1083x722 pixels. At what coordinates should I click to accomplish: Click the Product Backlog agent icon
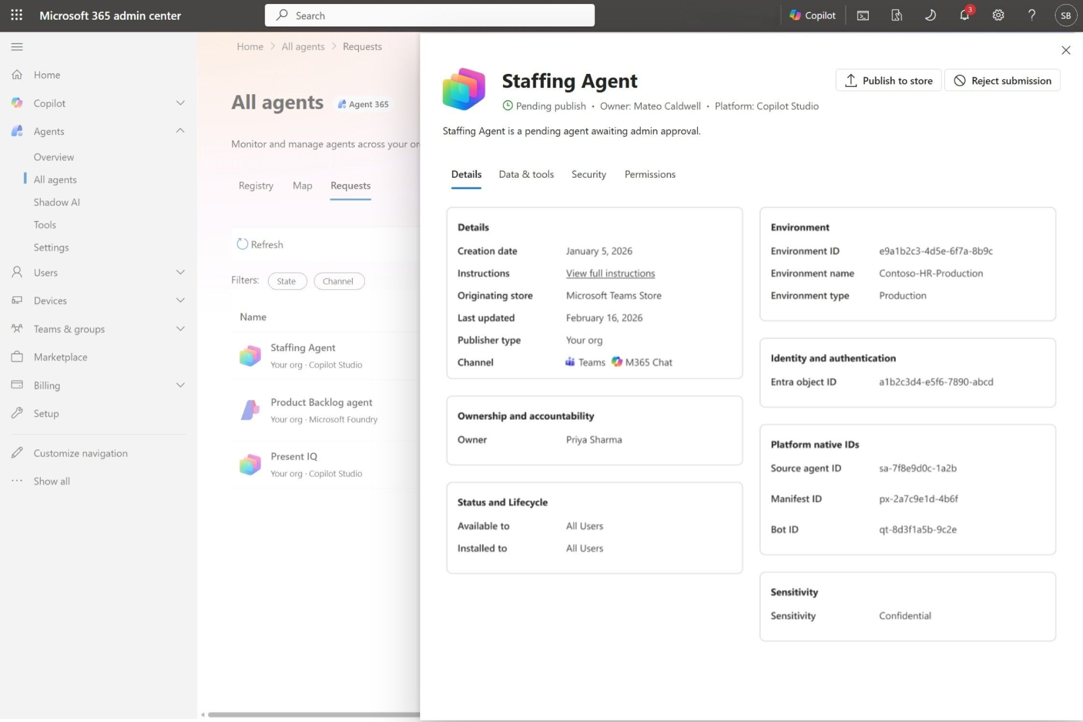[250, 410]
